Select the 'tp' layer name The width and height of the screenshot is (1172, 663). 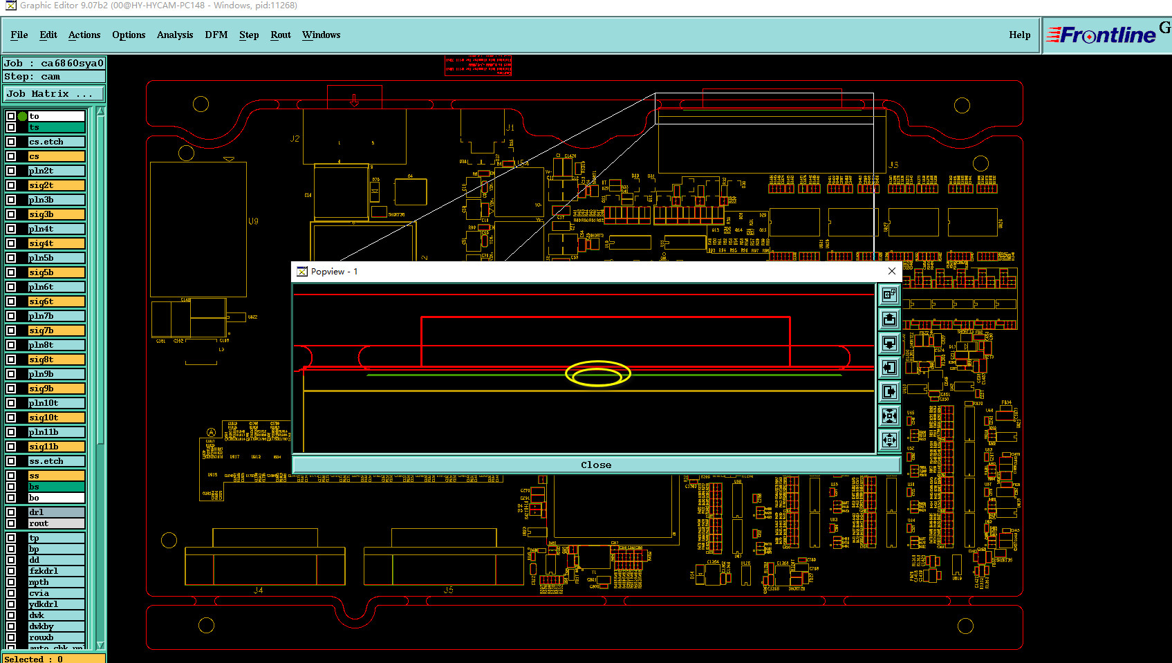57,538
